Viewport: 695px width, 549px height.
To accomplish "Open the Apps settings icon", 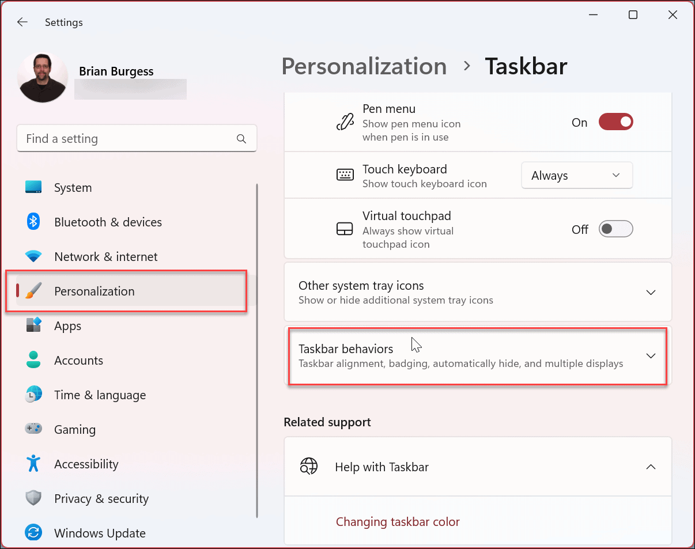I will (33, 325).
